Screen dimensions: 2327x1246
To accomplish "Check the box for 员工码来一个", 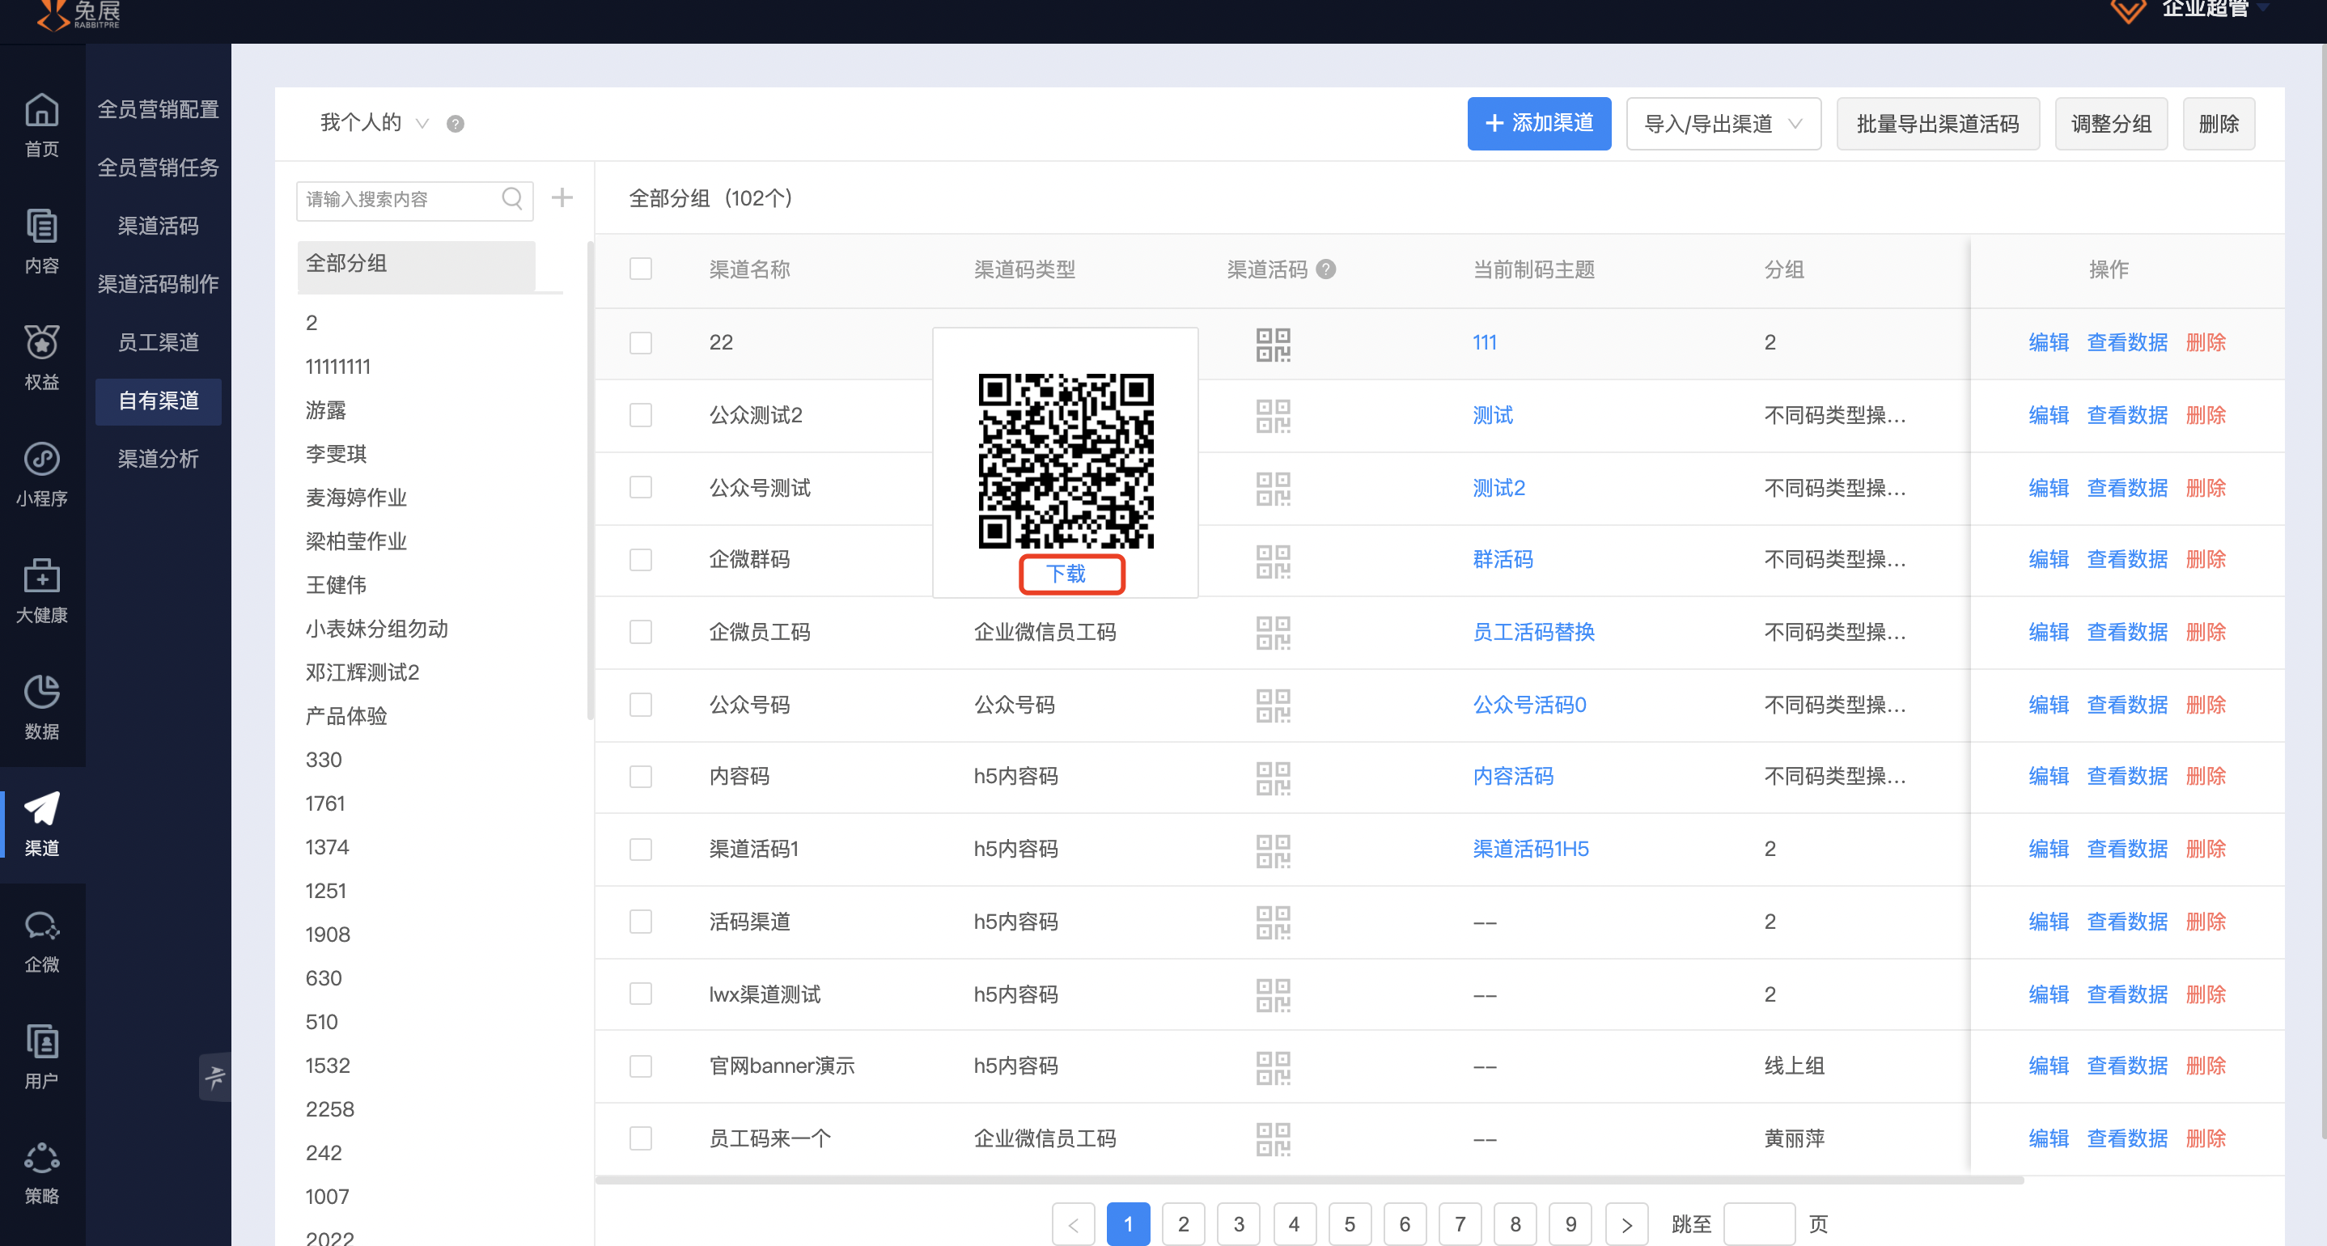I will [641, 1138].
